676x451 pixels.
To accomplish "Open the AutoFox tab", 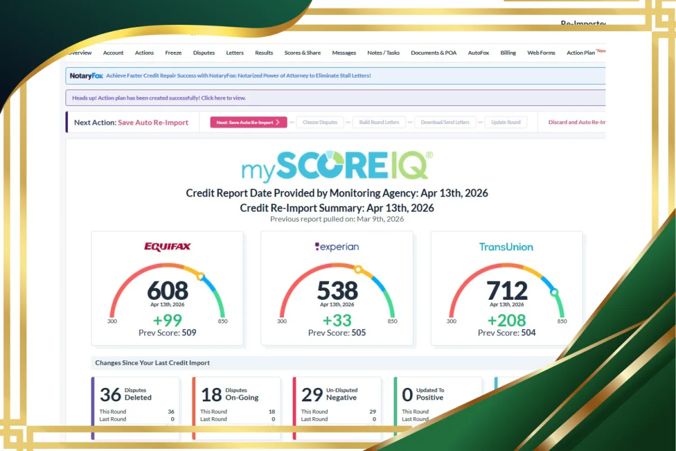I will click(x=478, y=52).
